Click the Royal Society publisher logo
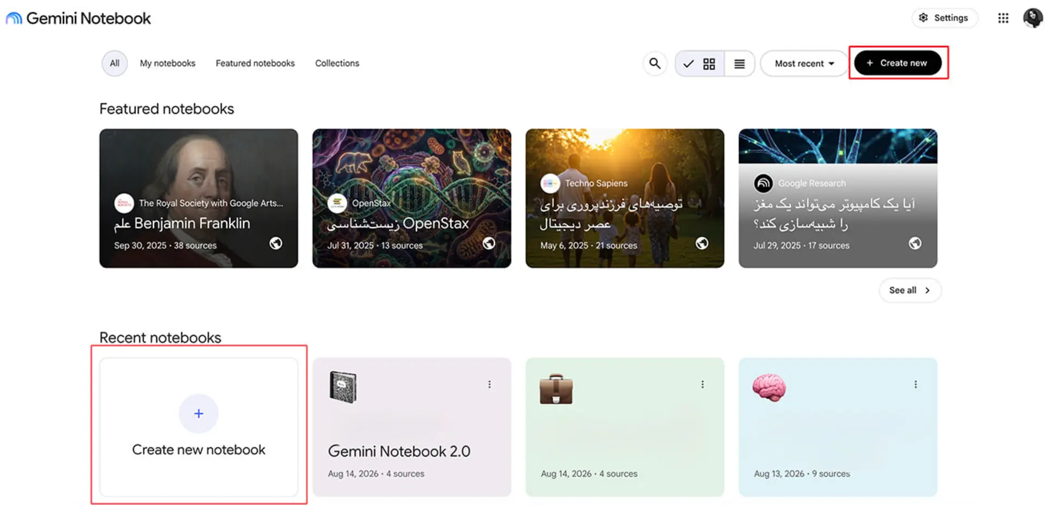Viewport: 1045px width, 505px height. (124, 203)
